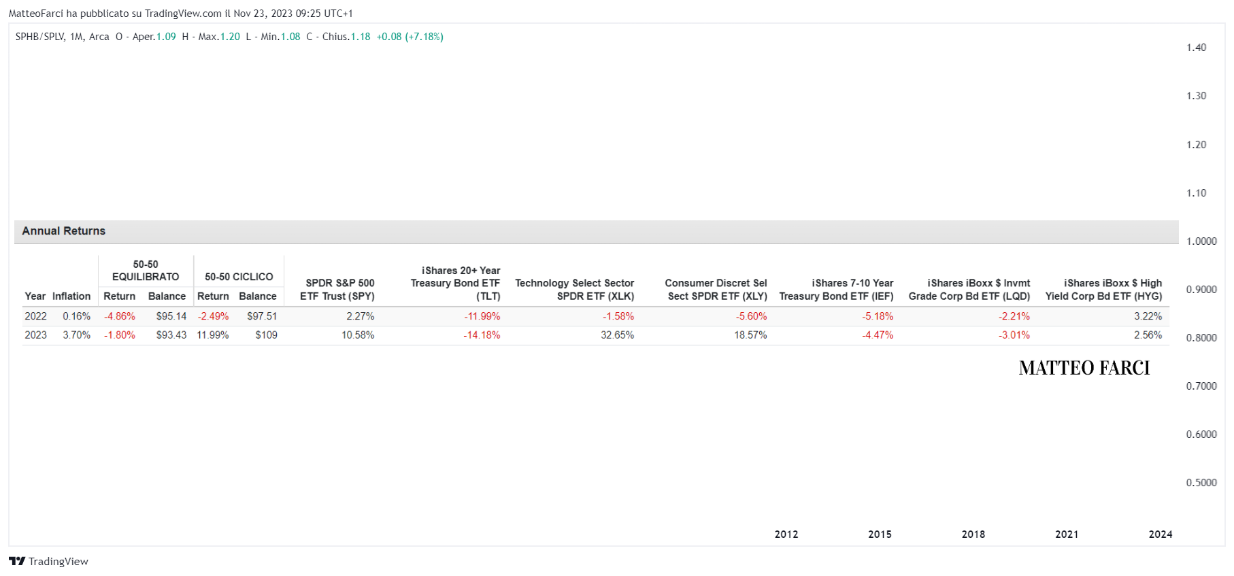The width and height of the screenshot is (1234, 576).
Task: Select the Annual Returns header bar
Action: coord(596,231)
